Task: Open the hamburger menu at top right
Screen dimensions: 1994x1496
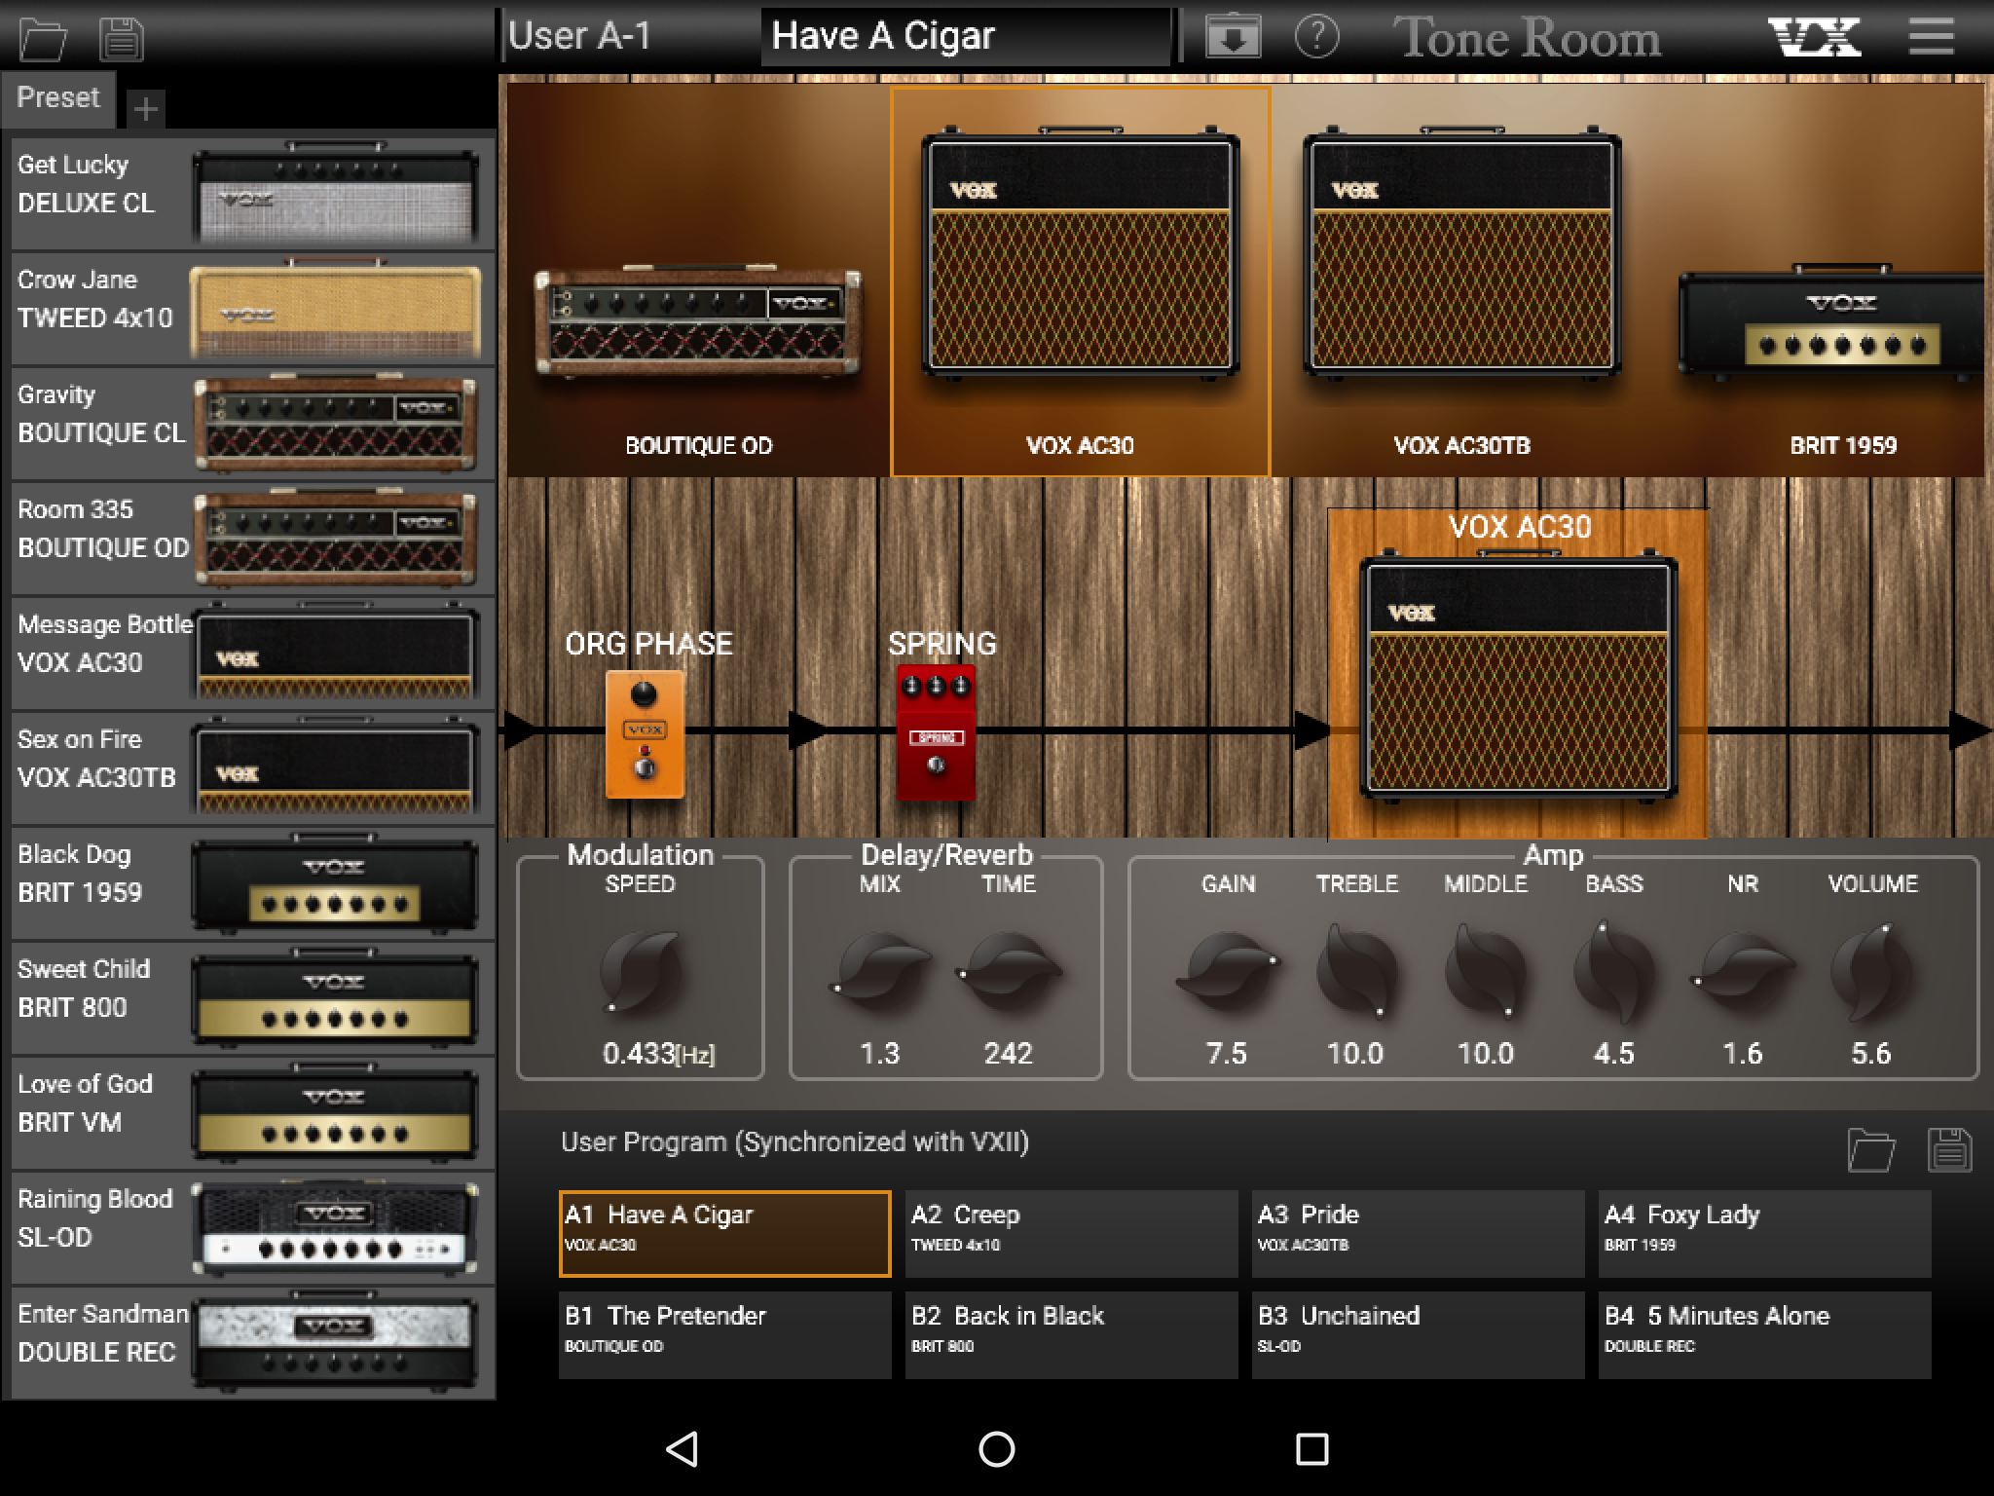Action: (1931, 37)
